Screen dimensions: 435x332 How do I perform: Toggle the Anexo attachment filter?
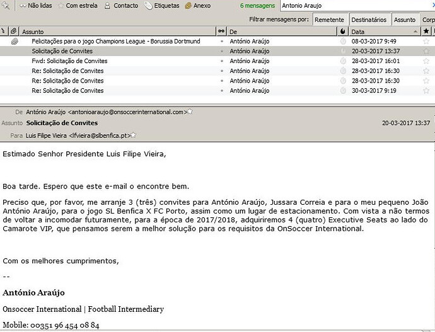[198, 6]
